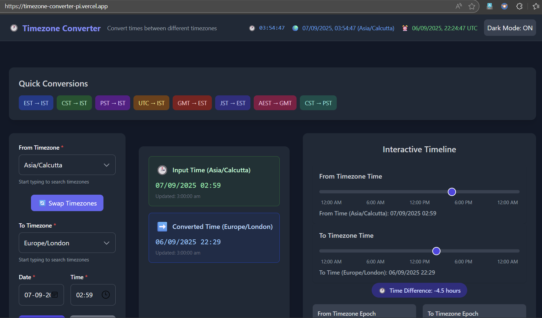Click the Swap Timezones button
The image size is (542, 318).
pyautogui.click(x=67, y=203)
